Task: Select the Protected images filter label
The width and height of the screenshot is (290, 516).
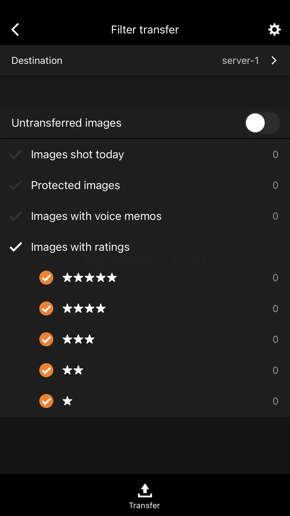Action: 75,185
